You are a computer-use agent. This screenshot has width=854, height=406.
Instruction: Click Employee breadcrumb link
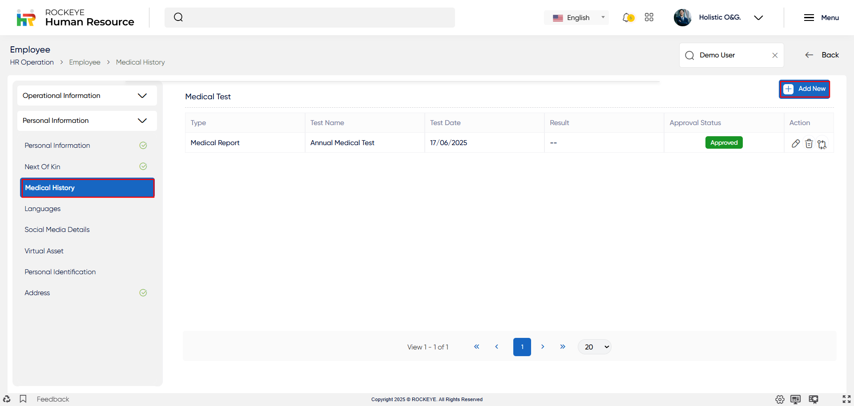[x=85, y=62]
